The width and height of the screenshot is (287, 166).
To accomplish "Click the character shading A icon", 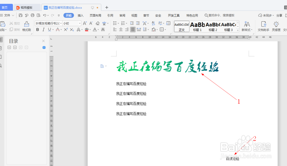I will 103,30.
